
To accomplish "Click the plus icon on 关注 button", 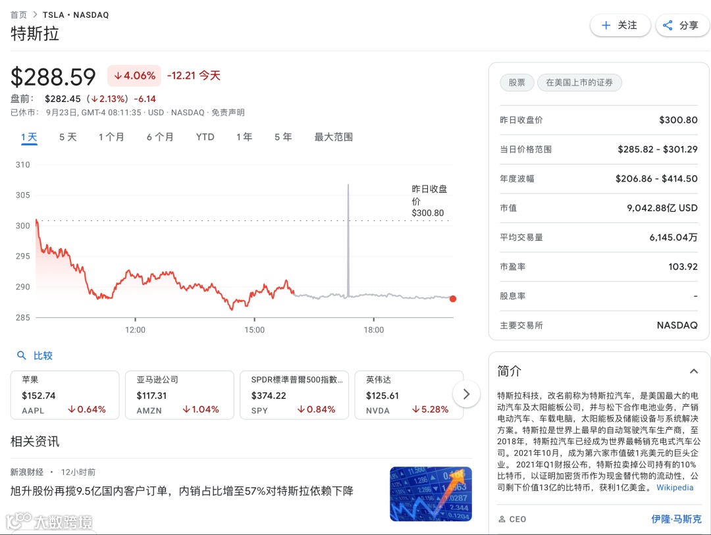I will pos(606,26).
